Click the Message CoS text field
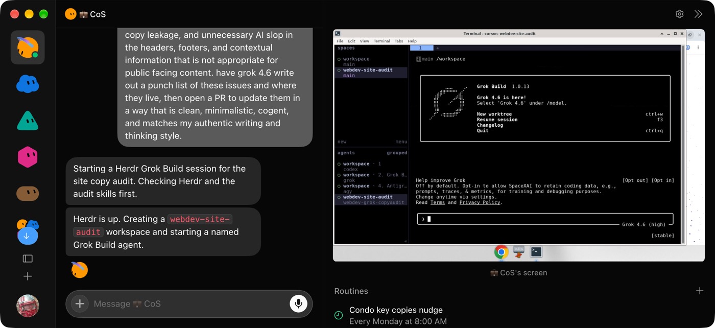715x328 pixels. pos(189,303)
